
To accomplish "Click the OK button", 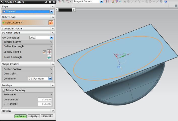I will point(20,116).
